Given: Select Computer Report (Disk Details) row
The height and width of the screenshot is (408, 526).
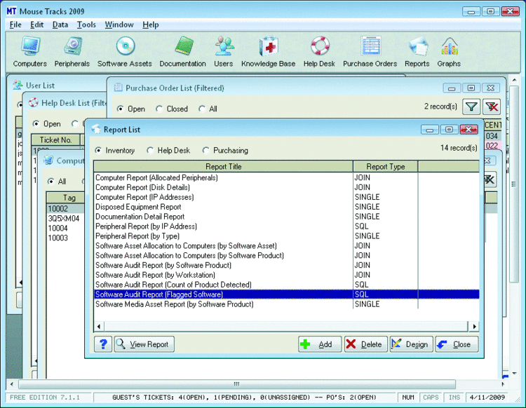Looking at the screenshot, I should [286, 187].
